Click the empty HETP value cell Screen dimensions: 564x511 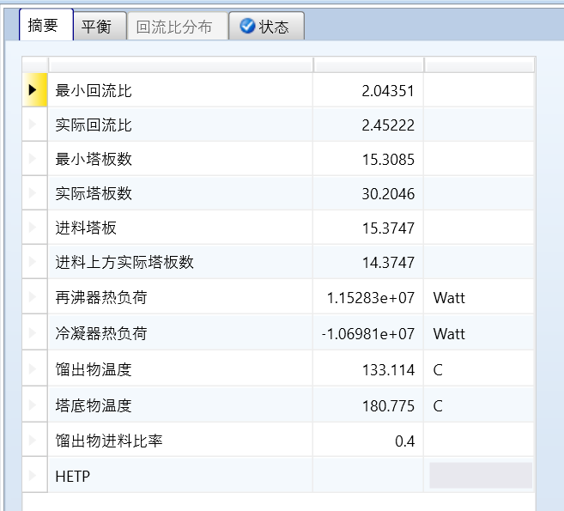[x=368, y=475]
